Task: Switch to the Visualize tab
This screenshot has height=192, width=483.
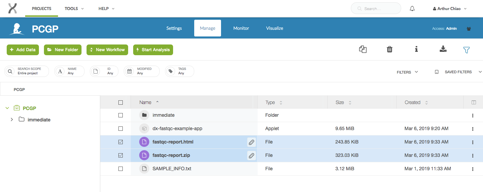Action: 275,28
